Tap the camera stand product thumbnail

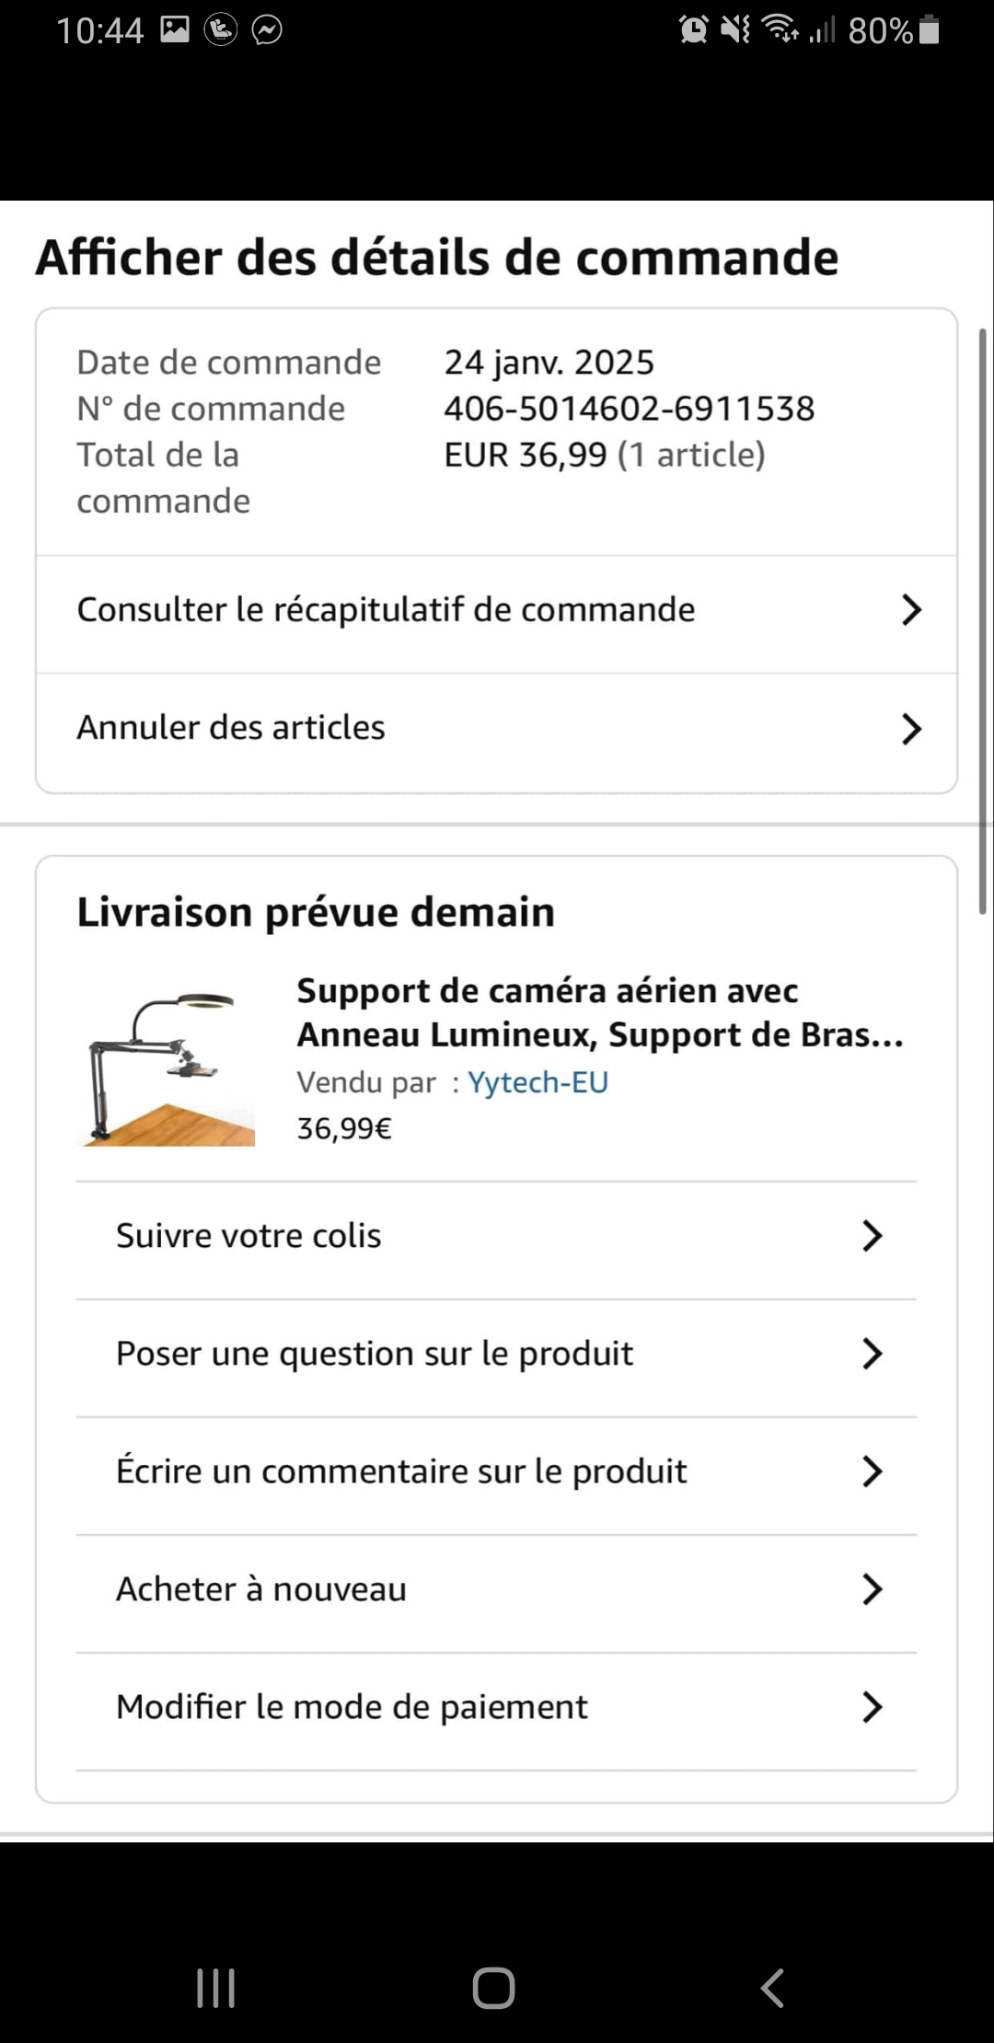click(x=166, y=1068)
